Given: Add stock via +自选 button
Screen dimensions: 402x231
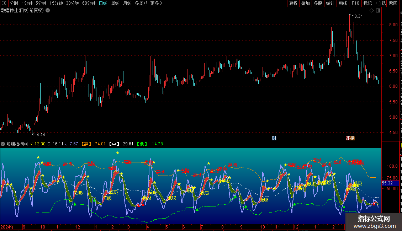Looking at the screenshot, I should click(x=380, y=3).
